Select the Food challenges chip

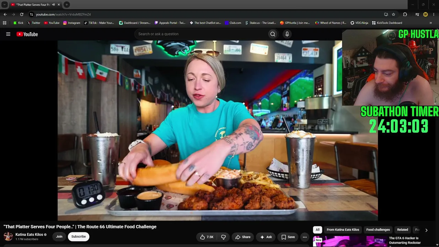coord(378,230)
